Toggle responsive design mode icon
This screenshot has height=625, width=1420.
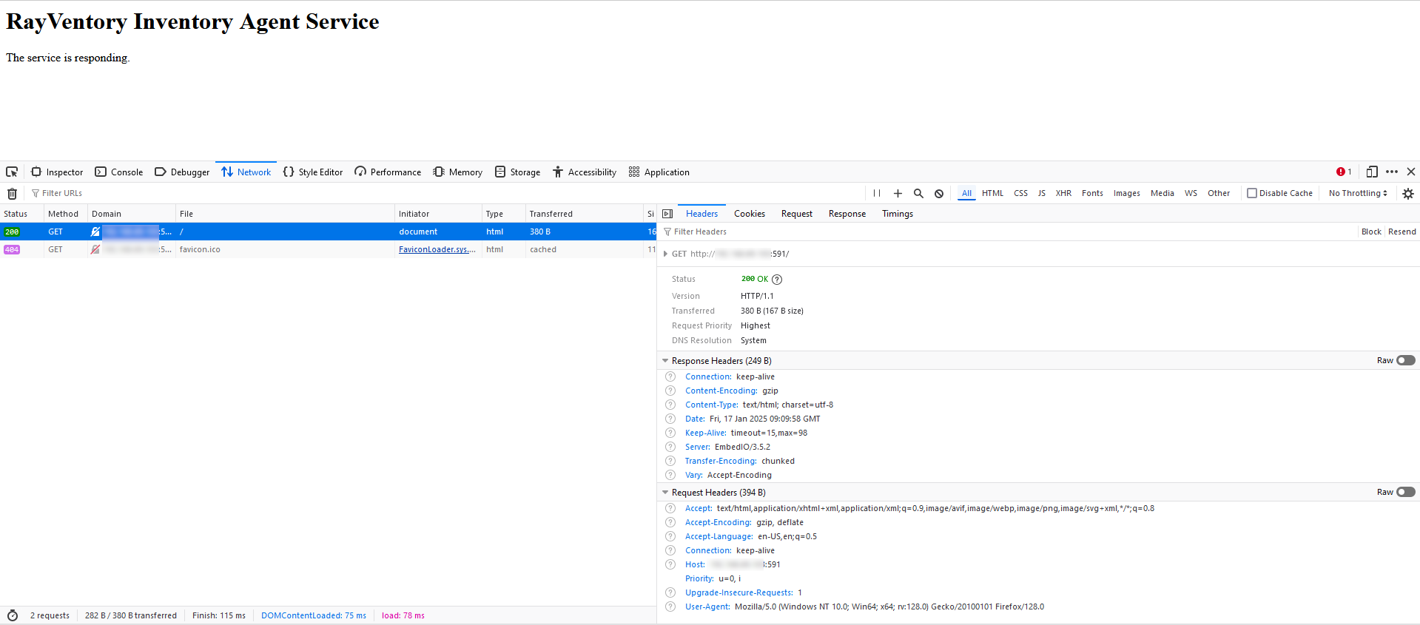[x=1371, y=172]
